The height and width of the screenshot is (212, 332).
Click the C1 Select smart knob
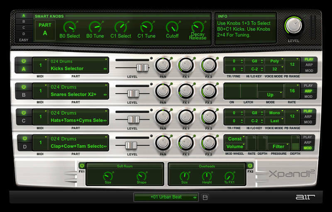coord(121,27)
